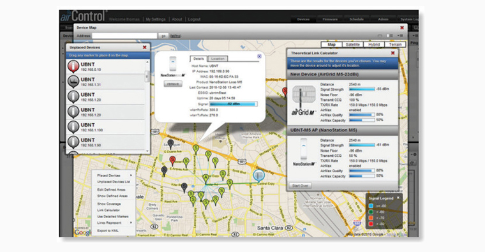Click the green < -60 legend swatch
Image resolution: width=485 pixels, height=252 pixels.
pos(371,212)
